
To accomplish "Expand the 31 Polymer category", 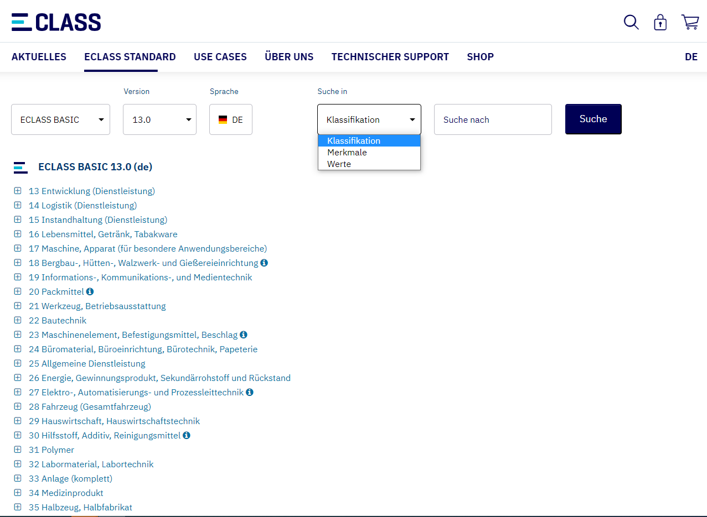I will pos(17,450).
